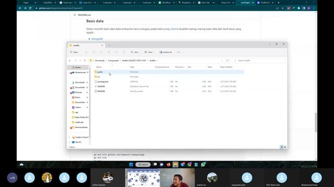334x187 pixels.
Task: Open Pictures in the navigation pane
Action: [x=78, y=92]
